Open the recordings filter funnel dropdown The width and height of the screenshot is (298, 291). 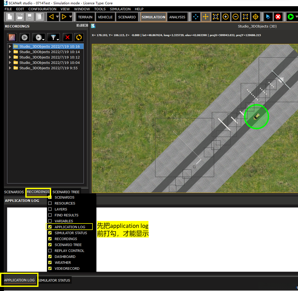[53, 37]
